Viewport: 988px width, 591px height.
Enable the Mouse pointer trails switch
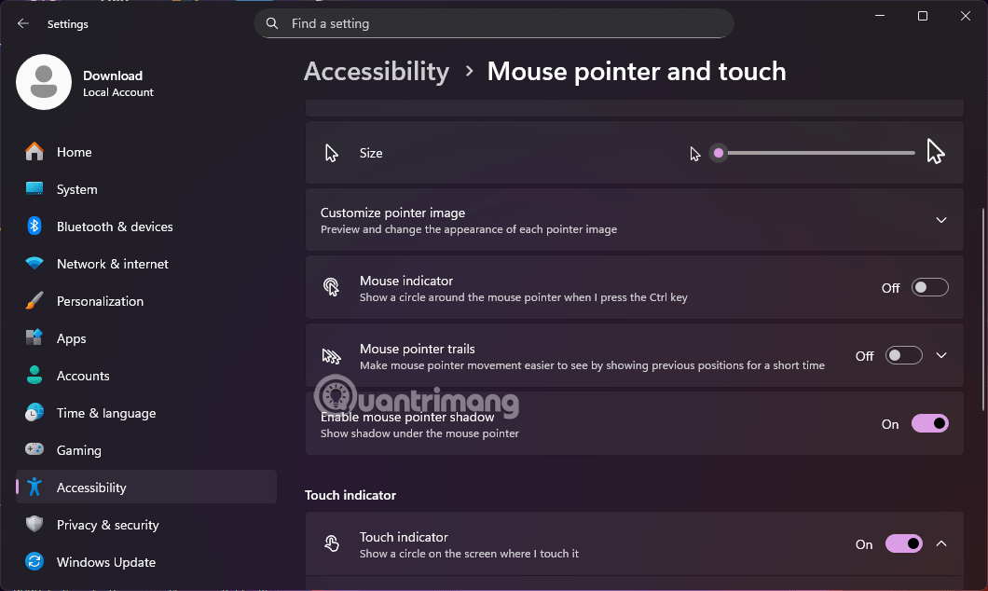[903, 356]
